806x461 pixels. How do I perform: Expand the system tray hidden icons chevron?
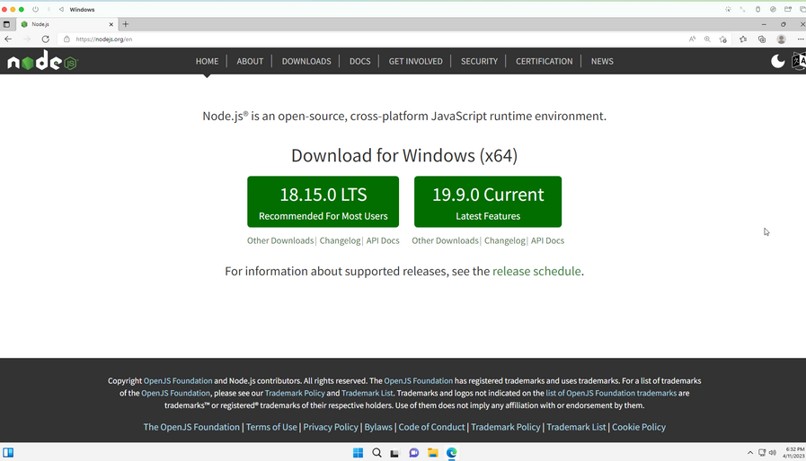tap(750, 453)
